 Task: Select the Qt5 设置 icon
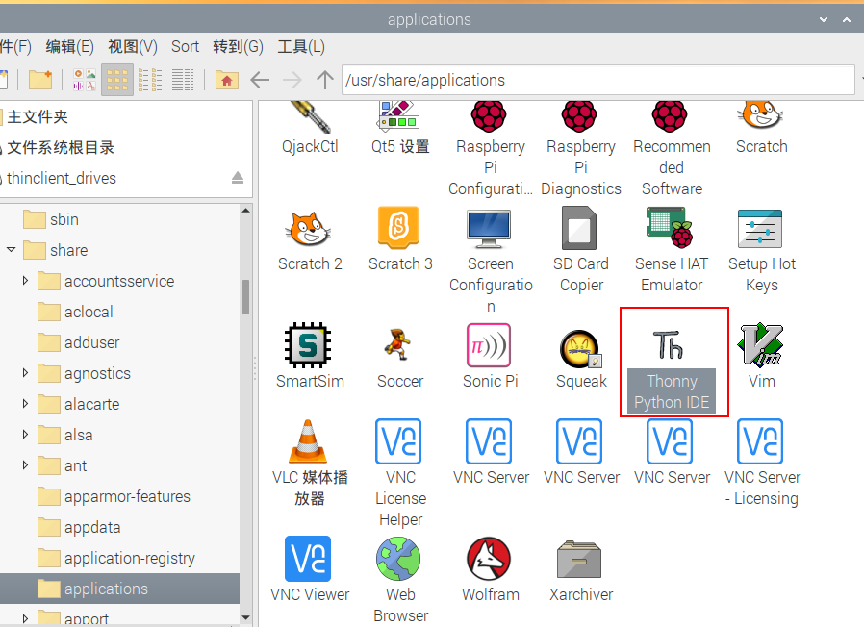(398, 115)
